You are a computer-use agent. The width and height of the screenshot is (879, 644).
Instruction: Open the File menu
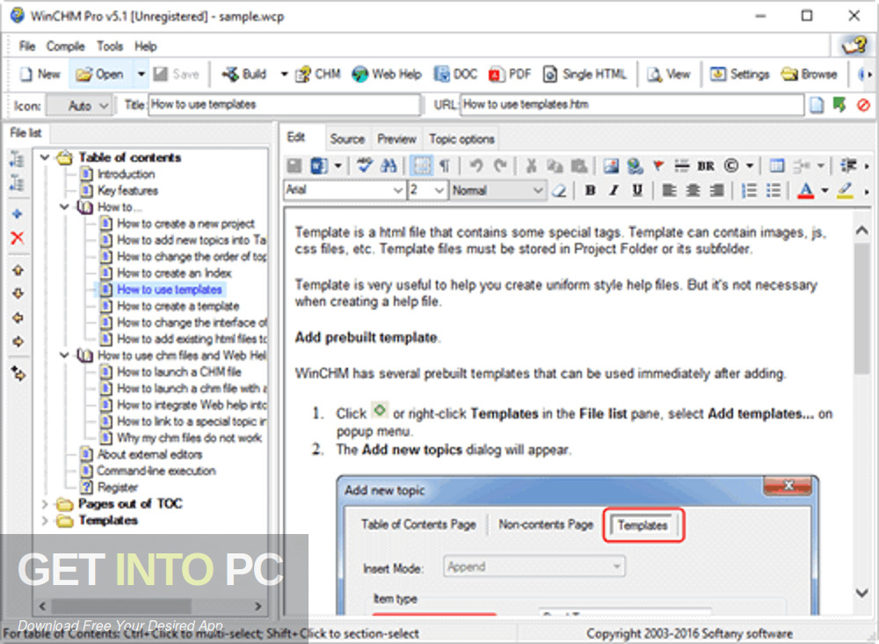27,46
